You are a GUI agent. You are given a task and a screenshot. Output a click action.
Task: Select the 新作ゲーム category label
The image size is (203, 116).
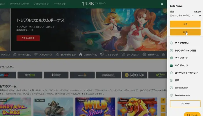click(x=153, y=55)
